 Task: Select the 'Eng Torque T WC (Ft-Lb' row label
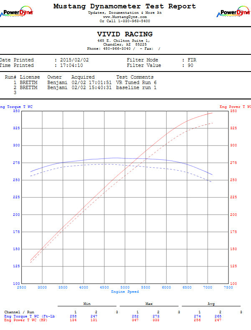tap(29, 316)
